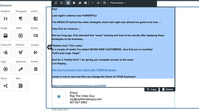This screenshot has height=112, width=199.
Task: Justify the text
Action: pyautogui.click(x=86, y=3)
